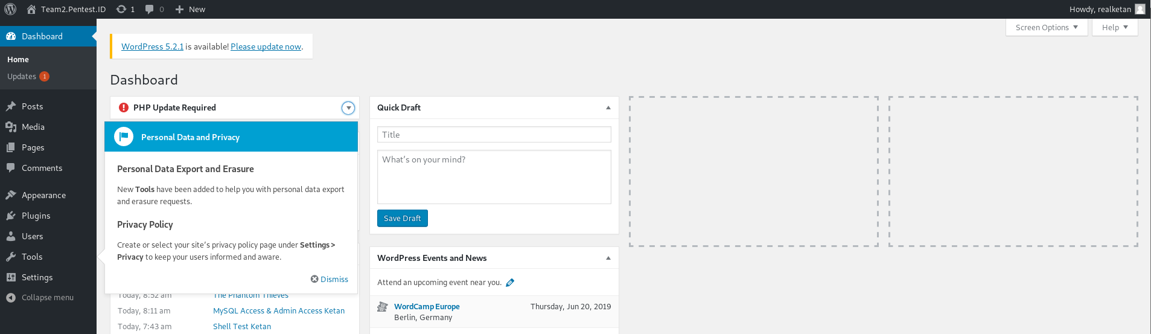This screenshot has width=1151, height=334.
Task: Open updates icon in admin bar
Action: click(x=125, y=9)
